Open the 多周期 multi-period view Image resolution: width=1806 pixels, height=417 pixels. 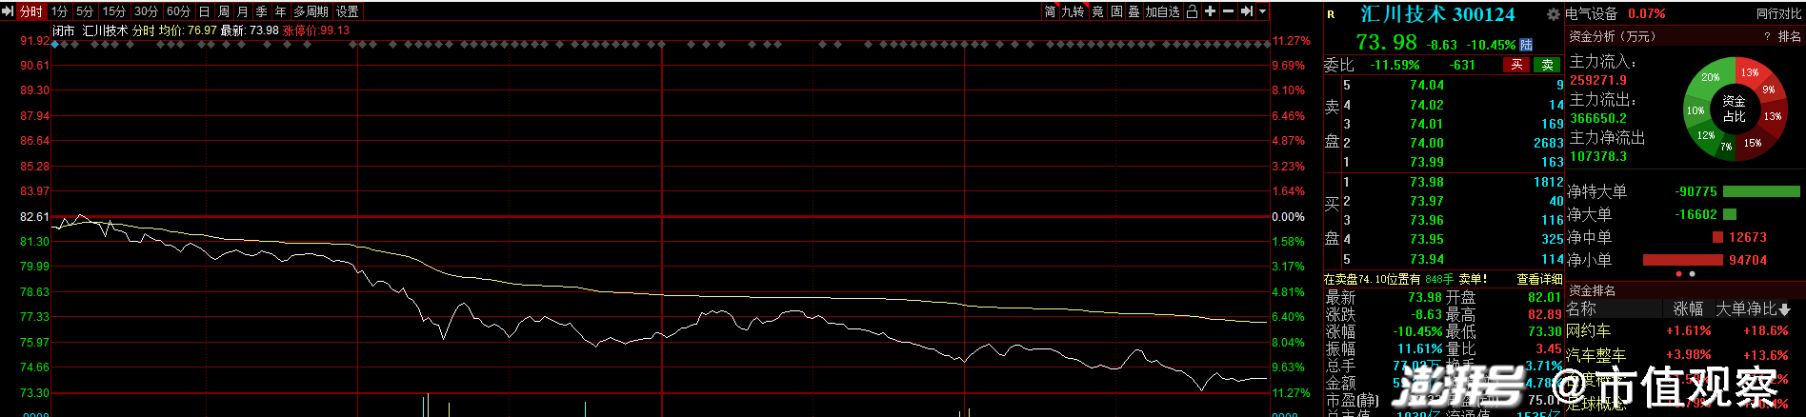coord(311,11)
